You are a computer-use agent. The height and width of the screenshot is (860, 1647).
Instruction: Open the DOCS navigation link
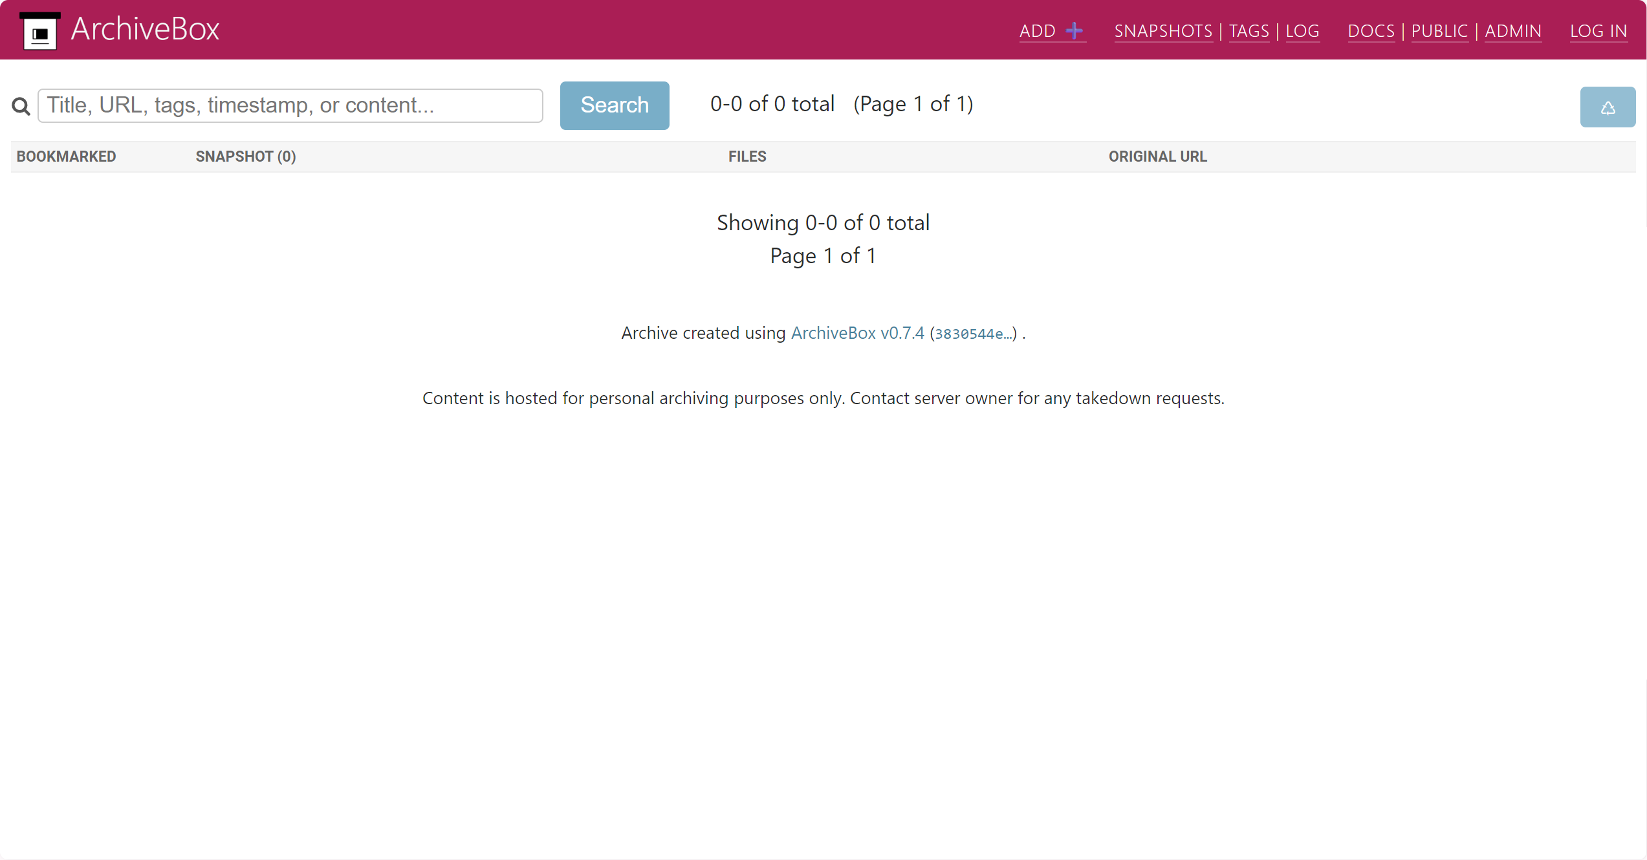pyautogui.click(x=1371, y=31)
